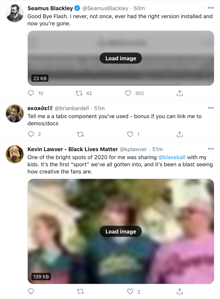This screenshot has height=299, width=220.
Task: Like Brian Kardell's tabs component tweet
Action: [x=130, y=134]
